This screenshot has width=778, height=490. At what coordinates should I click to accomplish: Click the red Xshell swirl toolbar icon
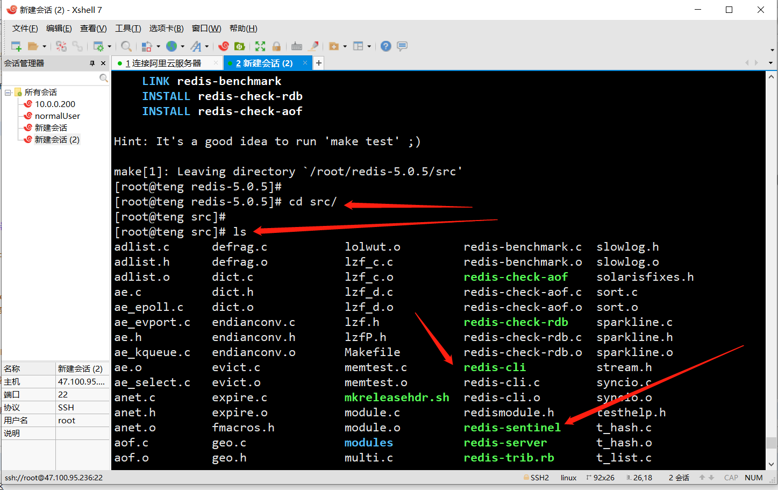(224, 46)
